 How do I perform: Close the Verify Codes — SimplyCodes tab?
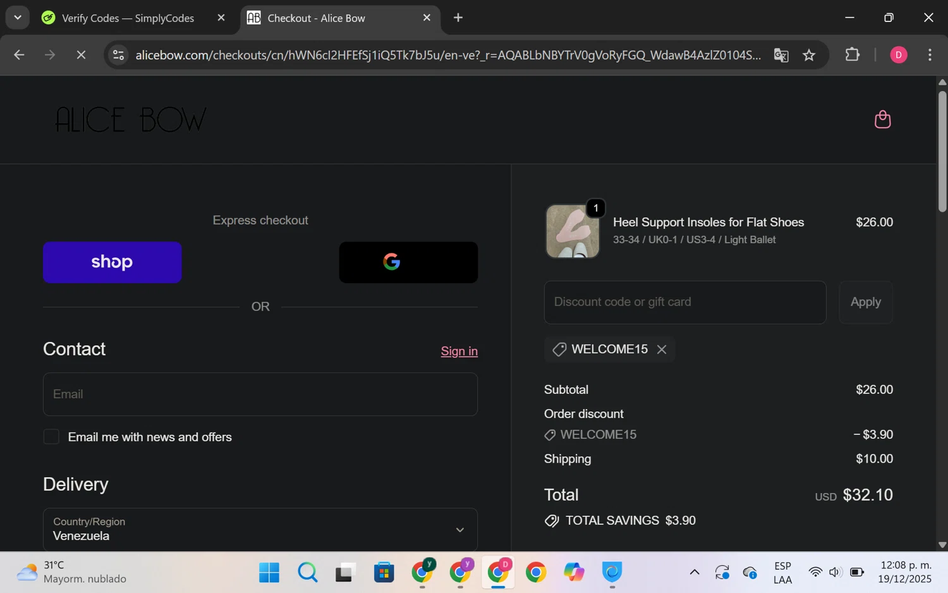coord(221,18)
